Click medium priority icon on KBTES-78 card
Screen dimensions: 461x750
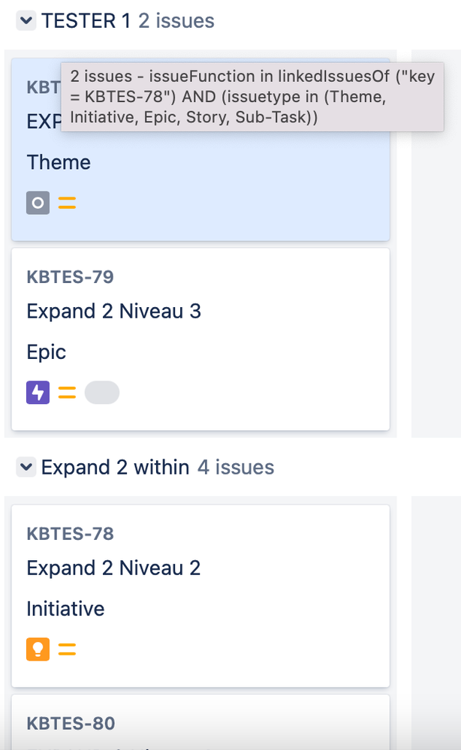point(67,649)
